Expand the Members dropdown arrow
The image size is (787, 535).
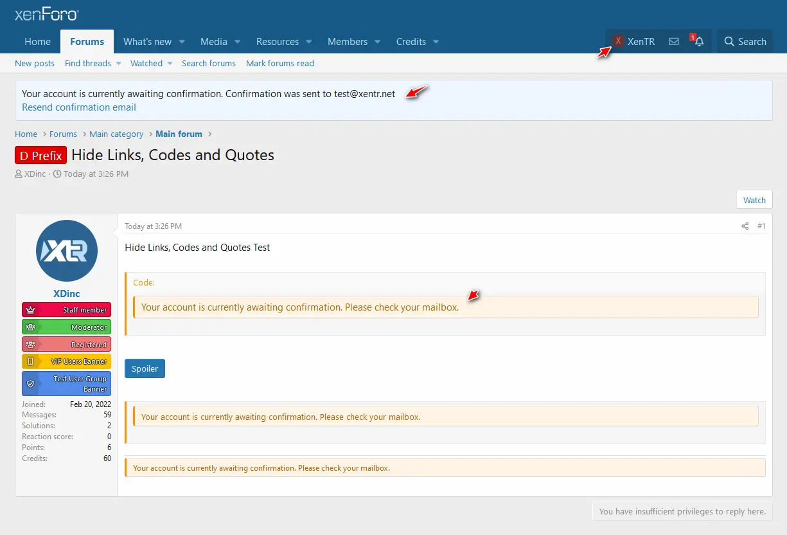point(377,42)
